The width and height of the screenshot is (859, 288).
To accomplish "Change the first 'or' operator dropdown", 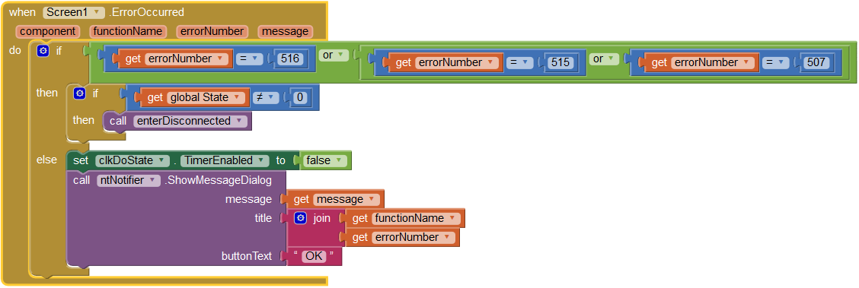I will pos(334,55).
